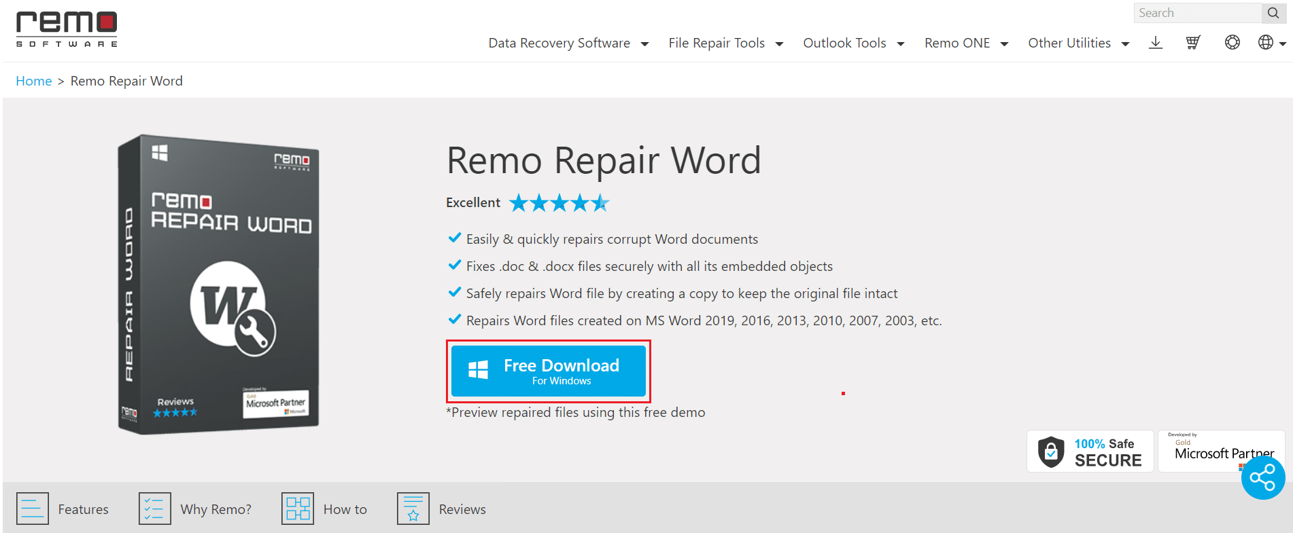Click 'Fixes .doc & .docx files securely' line
1293x533 pixels.
click(x=649, y=266)
